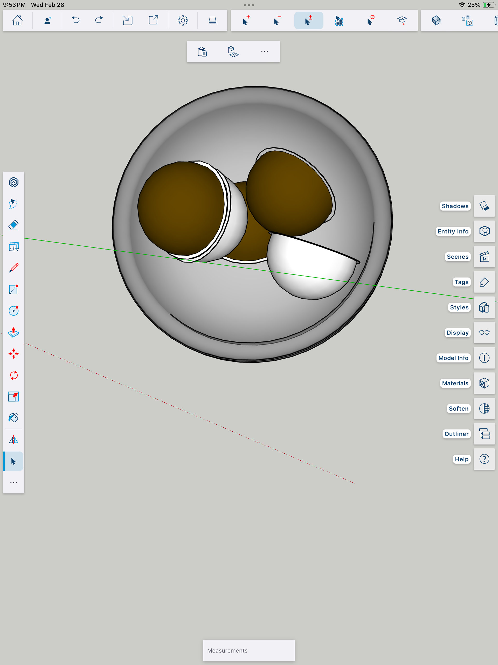Enable add-to-selection mode
The image size is (498, 665).
pos(246,21)
